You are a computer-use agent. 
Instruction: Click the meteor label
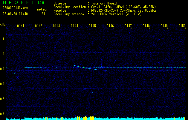click(42, 9)
